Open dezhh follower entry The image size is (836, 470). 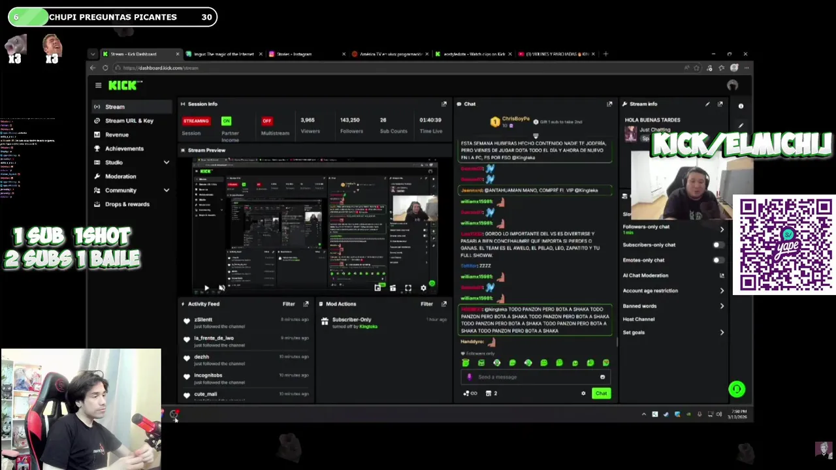[248, 360]
